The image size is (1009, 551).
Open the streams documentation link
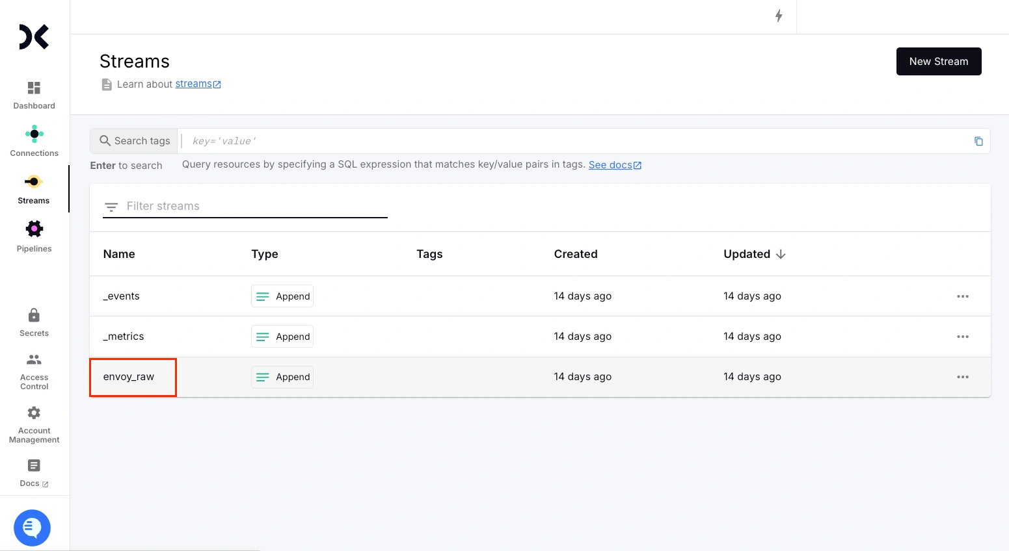pyautogui.click(x=198, y=84)
